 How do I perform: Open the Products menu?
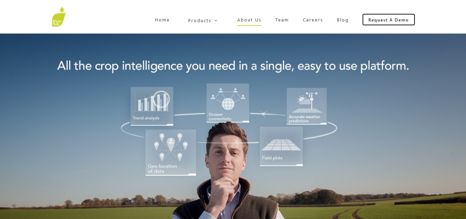(203, 20)
